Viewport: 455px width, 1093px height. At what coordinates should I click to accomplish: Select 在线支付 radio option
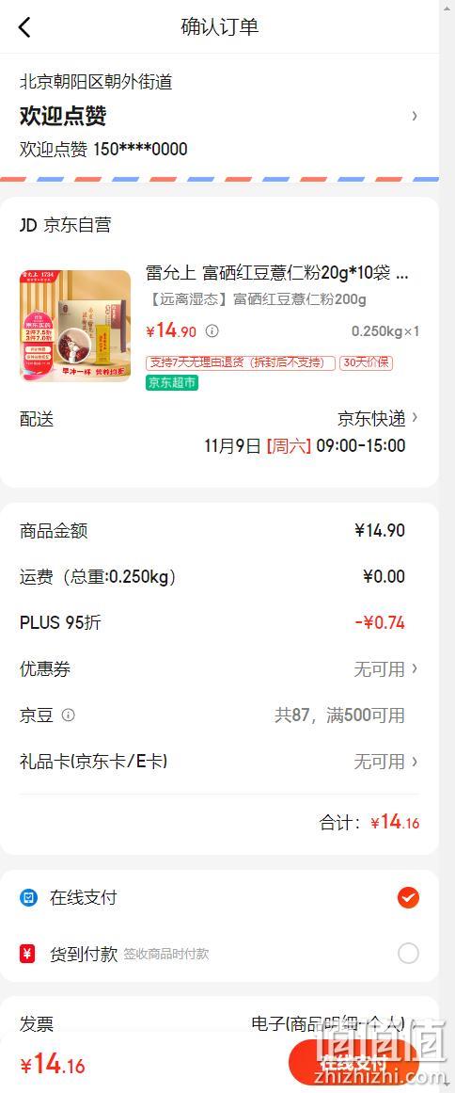pyautogui.click(x=408, y=898)
